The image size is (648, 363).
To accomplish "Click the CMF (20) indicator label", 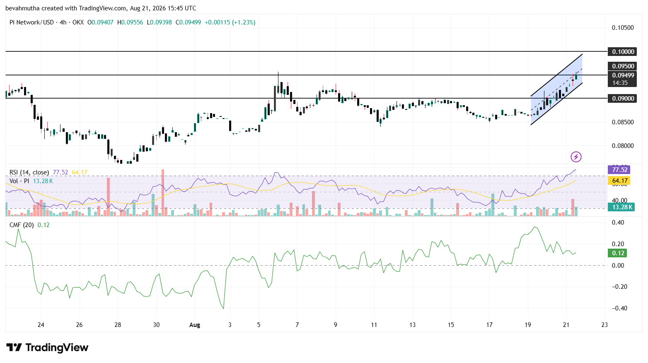I will click(x=22, y=225).
